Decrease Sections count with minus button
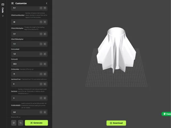Image resolution: width=171 pixels, height=128 pixels. (x=41, y=98)
